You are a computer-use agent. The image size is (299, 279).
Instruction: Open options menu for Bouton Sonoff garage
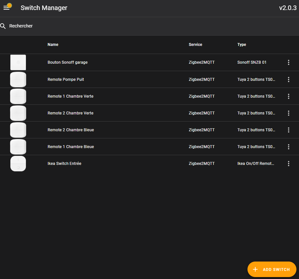click(x=288, y=62)
